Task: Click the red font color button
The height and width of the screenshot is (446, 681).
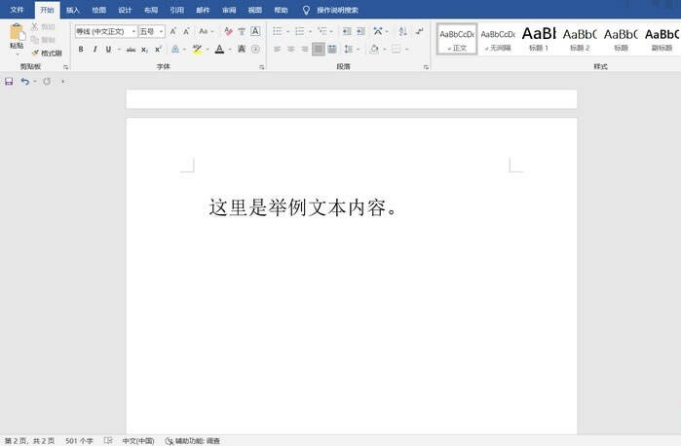Action: (x=219, y=49)
